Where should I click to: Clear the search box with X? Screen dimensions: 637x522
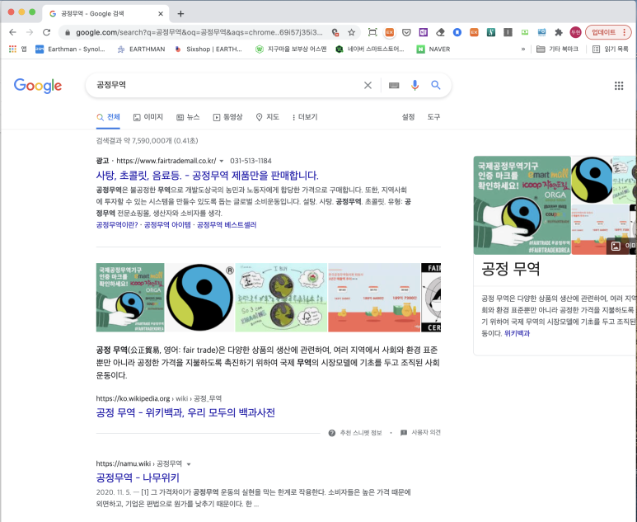[x=368, y=85]
